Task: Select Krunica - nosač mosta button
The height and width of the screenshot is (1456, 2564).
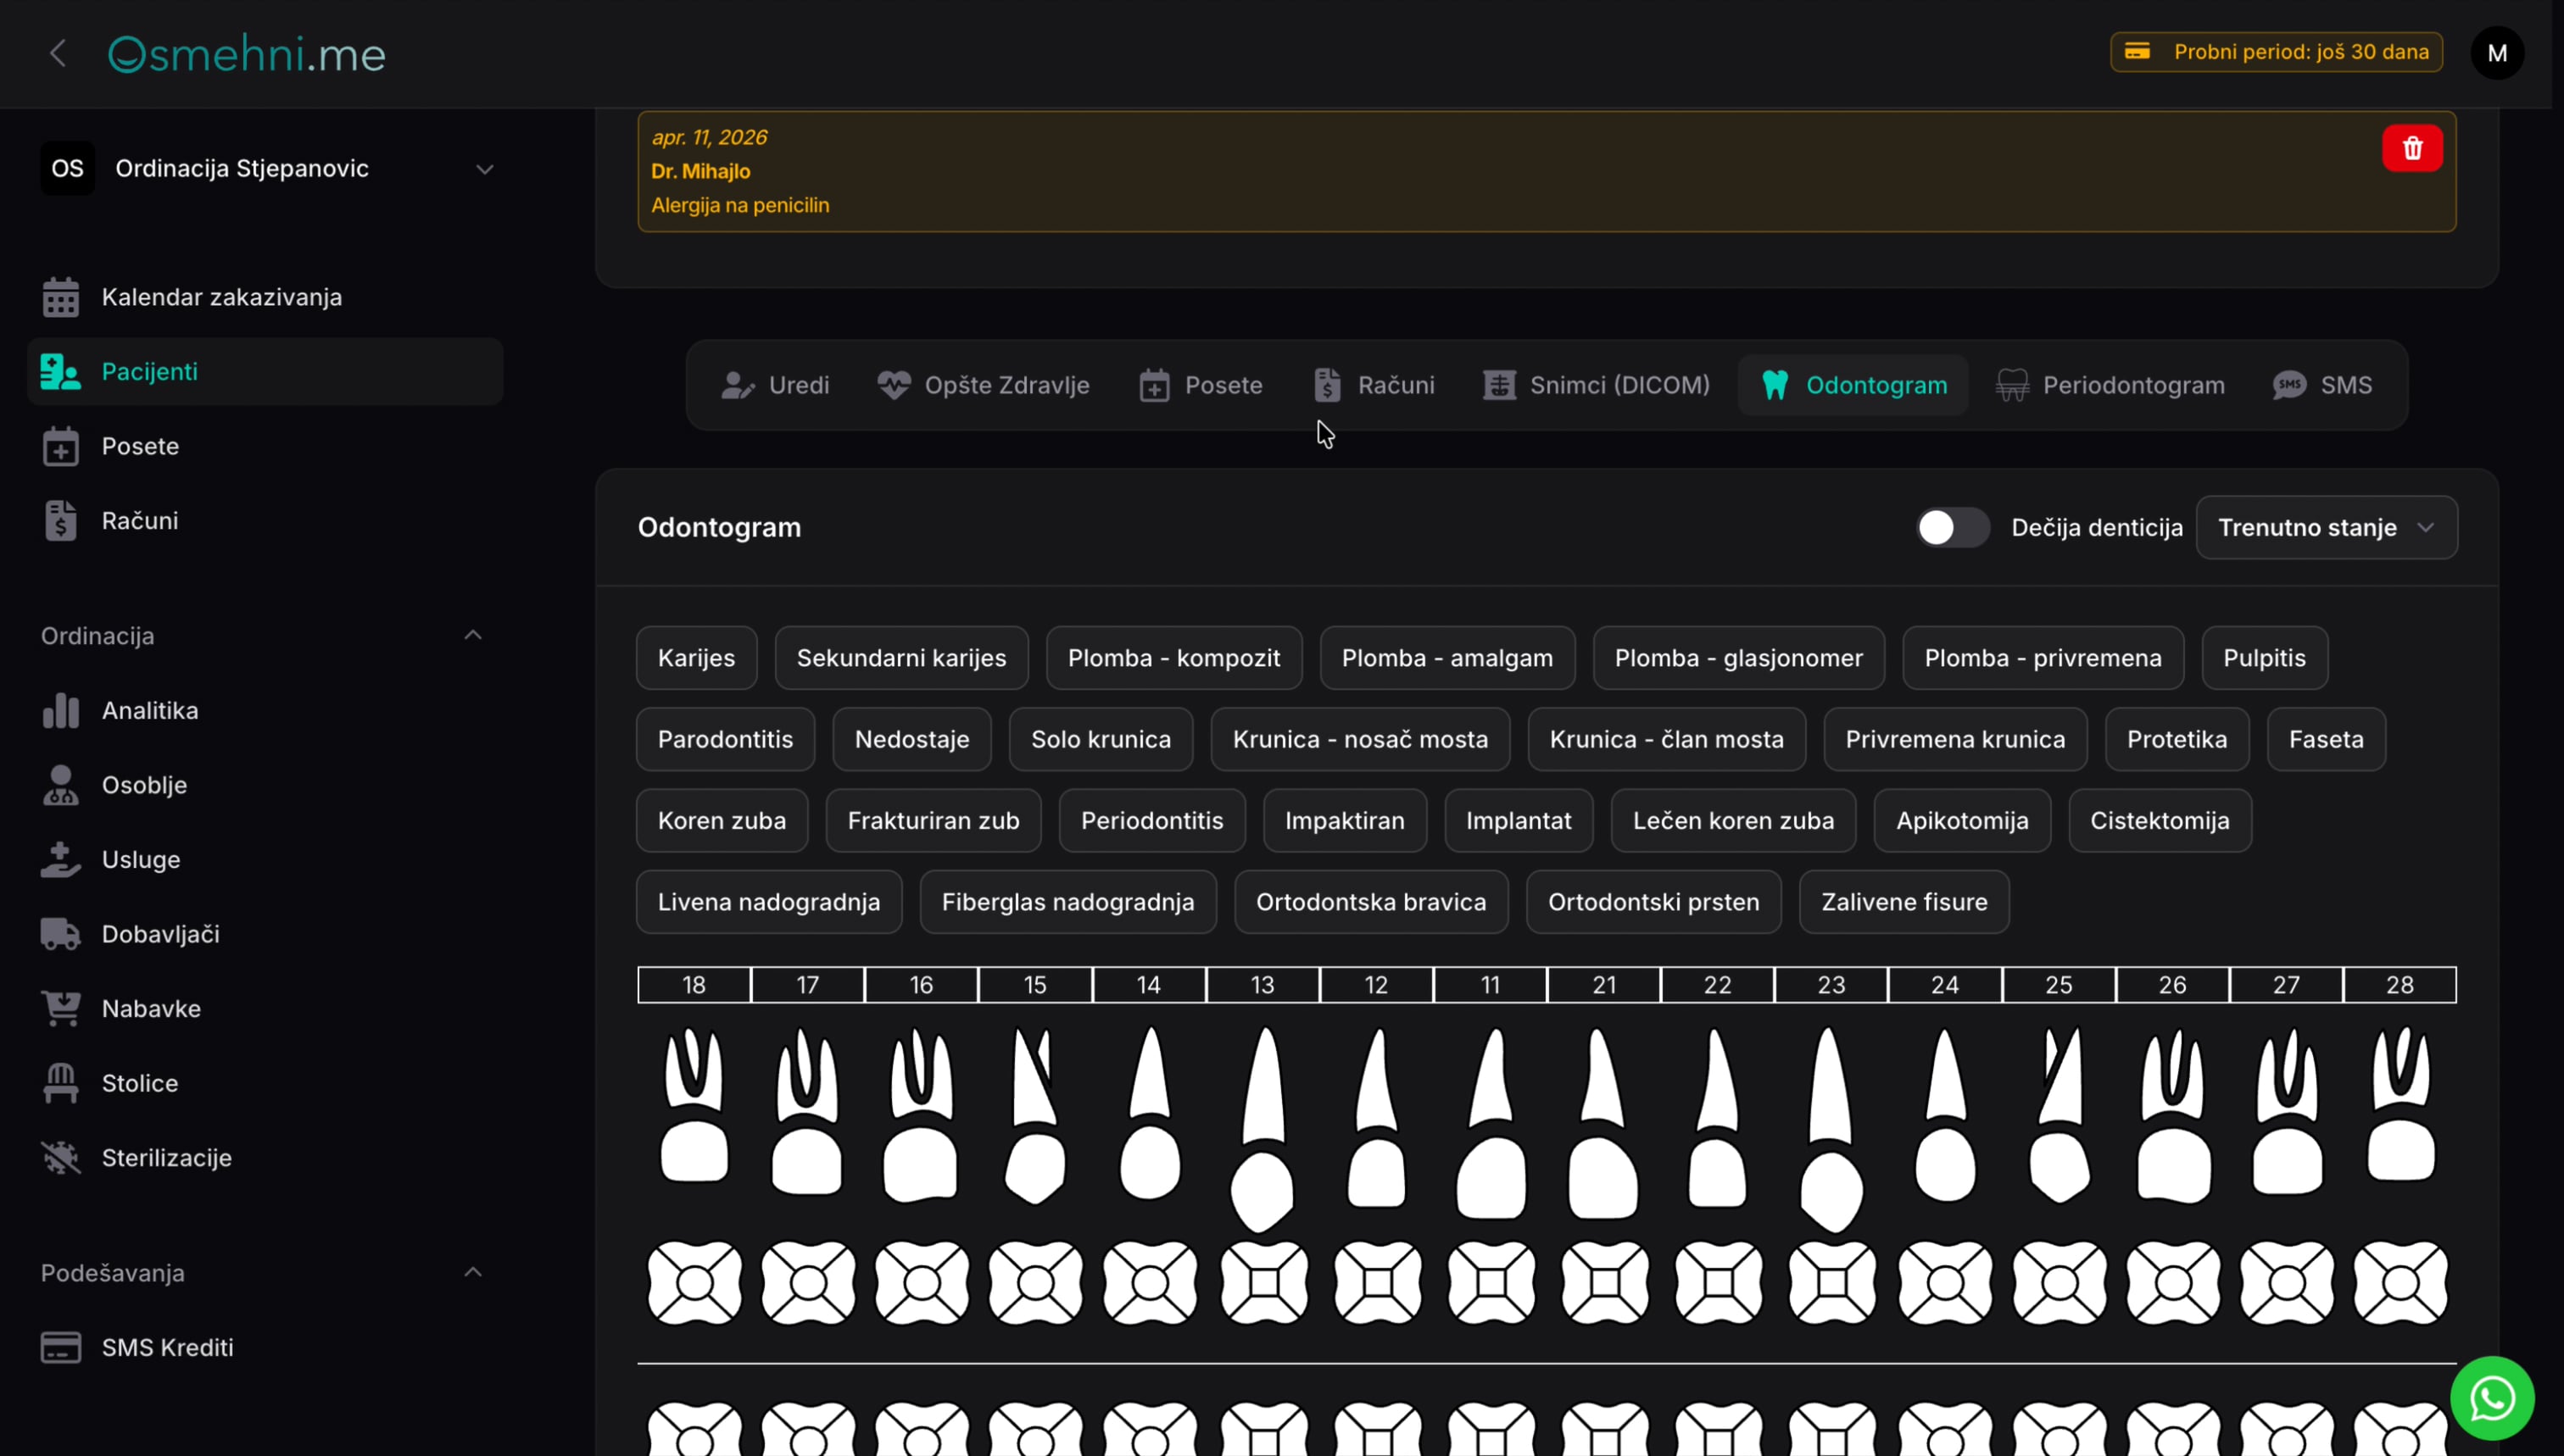Action: click(x=1359, y=739)
